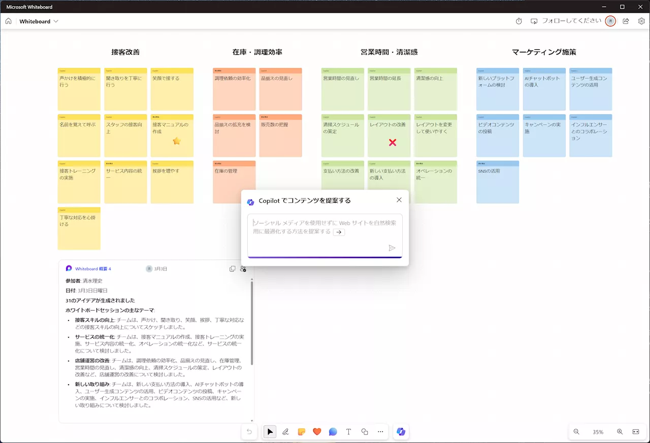
Task: Add a comment bubble
Action: click(x=333, y=432)
